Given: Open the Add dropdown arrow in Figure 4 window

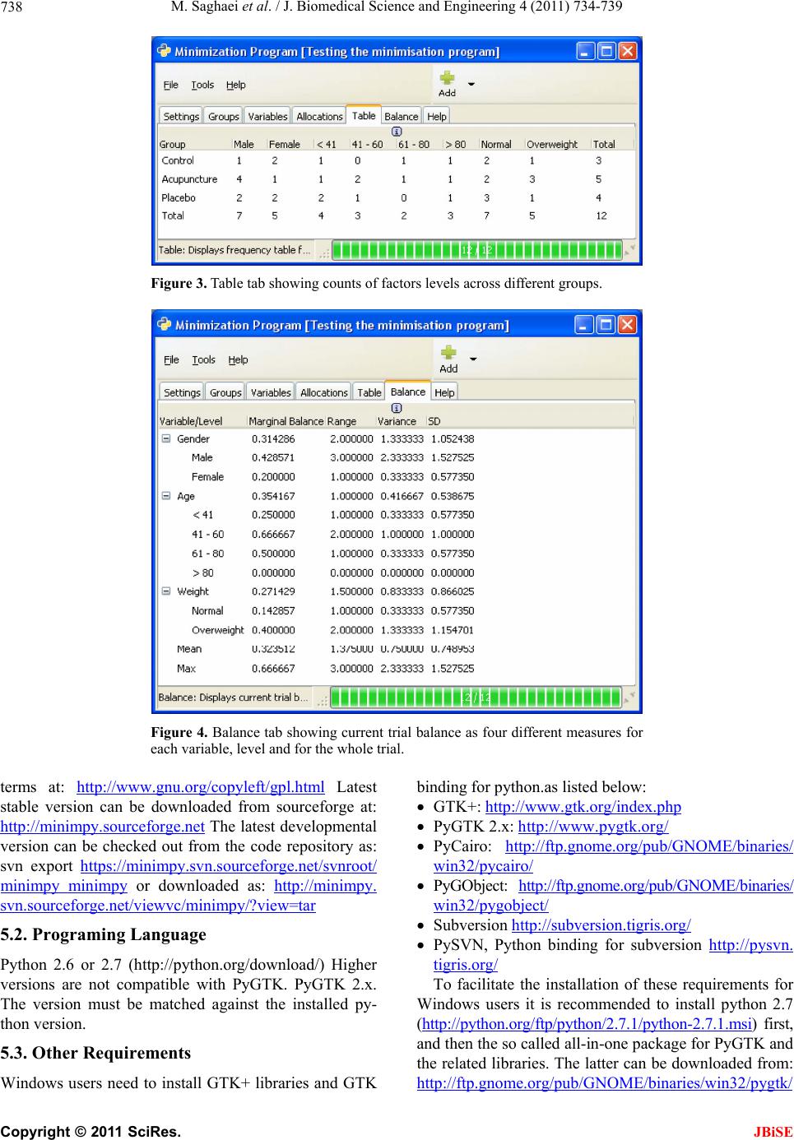Looking at the screenshot, I should pyautogui.click(x=473, y=359).
